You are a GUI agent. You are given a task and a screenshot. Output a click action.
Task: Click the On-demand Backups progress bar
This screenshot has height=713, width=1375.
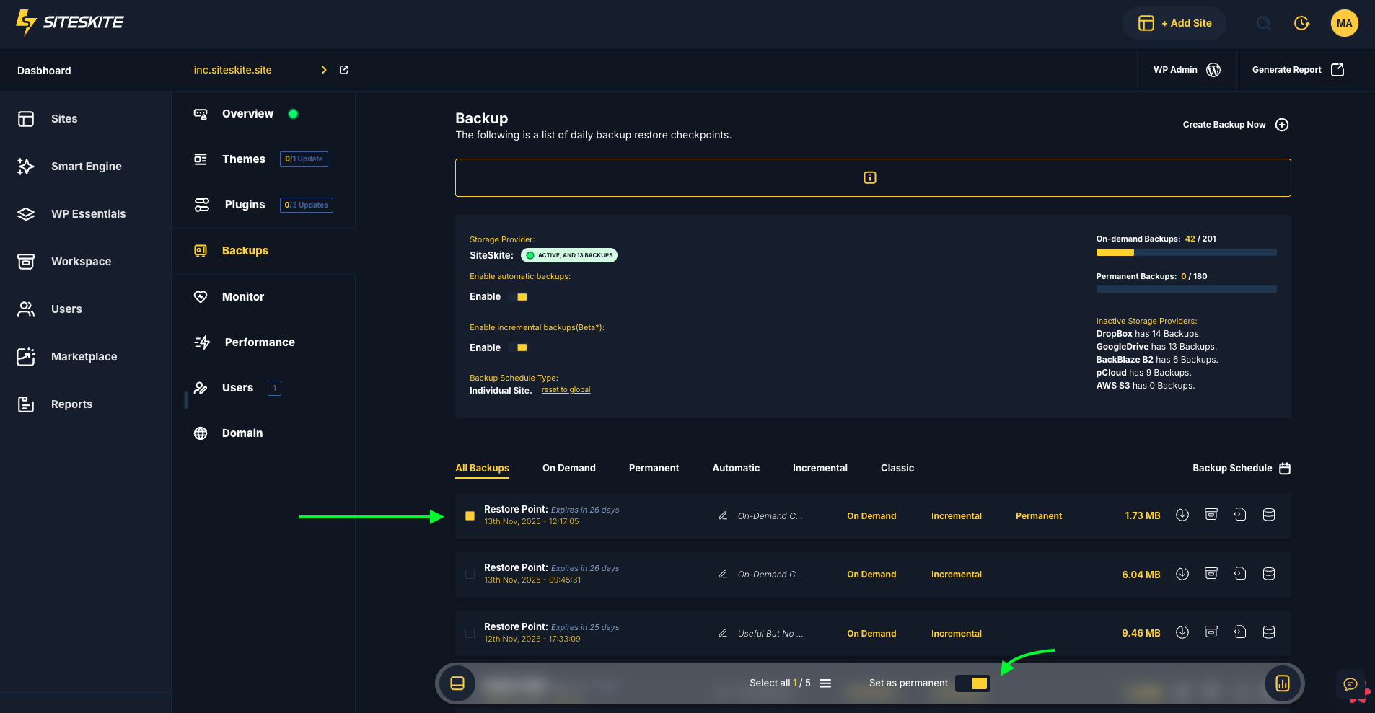[1186, 253]
